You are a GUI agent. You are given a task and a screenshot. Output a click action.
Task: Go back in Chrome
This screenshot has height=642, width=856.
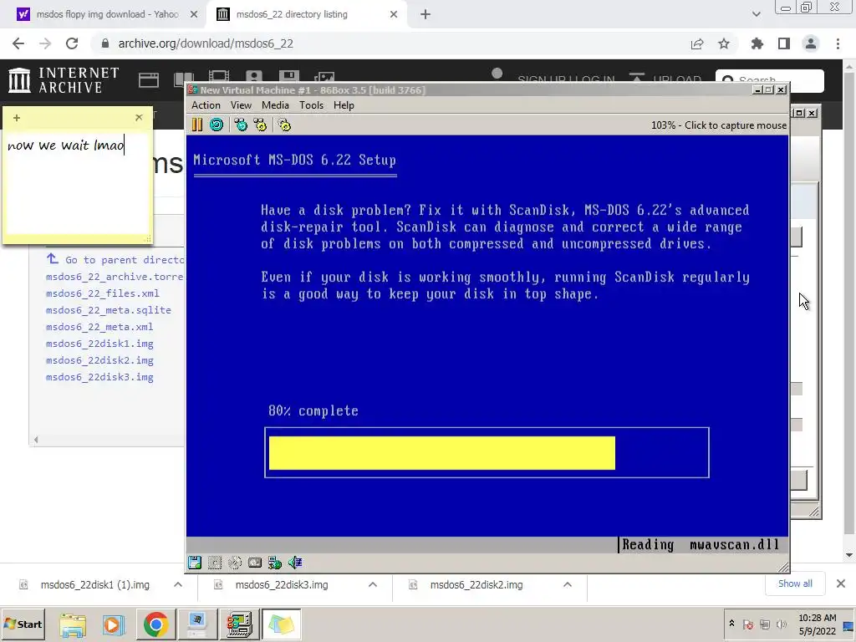(18, 43)
